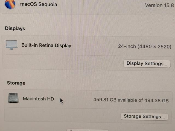Click the Storage section heading
The image size is (175, 131).
tap(16, 83)
